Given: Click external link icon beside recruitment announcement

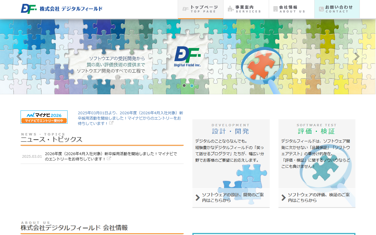Looking at the screenshot, I should click(111, 123).
